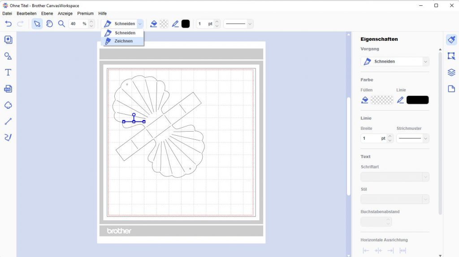Click the Füllen transparent color swatch
The height and width of the screenshot is (257, 459).
(x=382, y=100)
